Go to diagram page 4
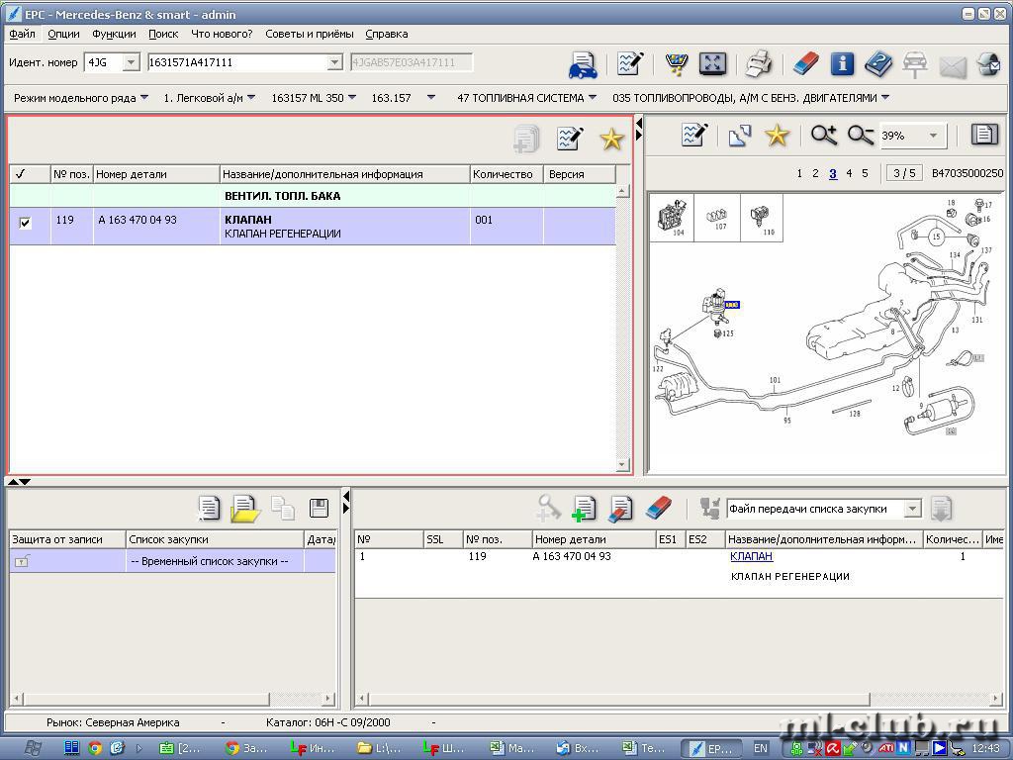Screen dimensions: 1013x760 coord(849,173)
